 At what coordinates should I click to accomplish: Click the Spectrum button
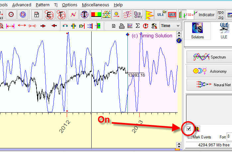coord(207,57)
